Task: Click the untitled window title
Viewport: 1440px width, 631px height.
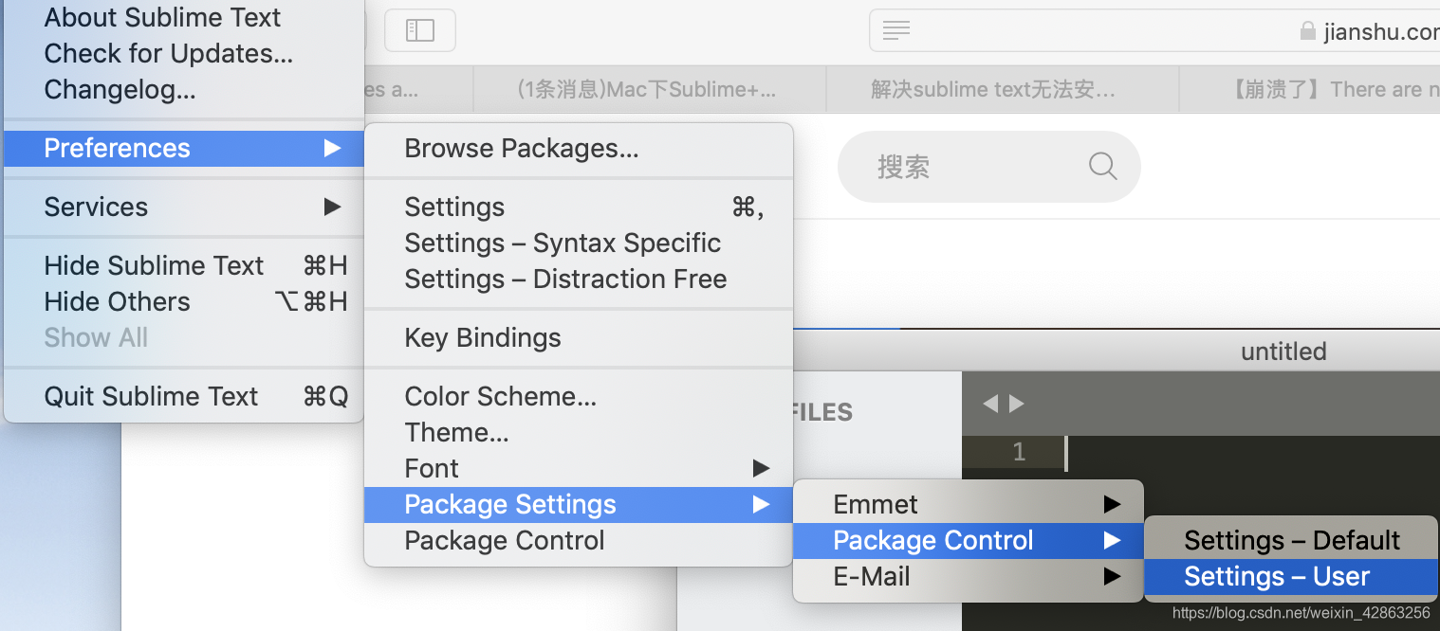Action: [1283, 352]
